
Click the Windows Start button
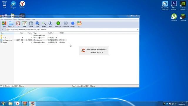click(x=3, y=104)
